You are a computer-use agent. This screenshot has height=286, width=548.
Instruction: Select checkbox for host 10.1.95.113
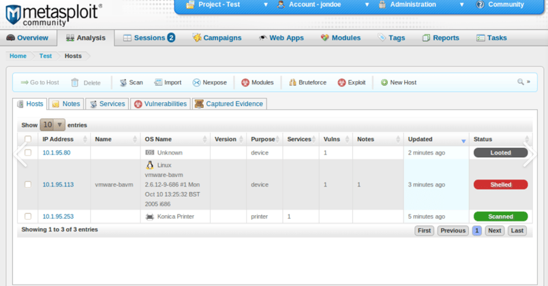28,185
